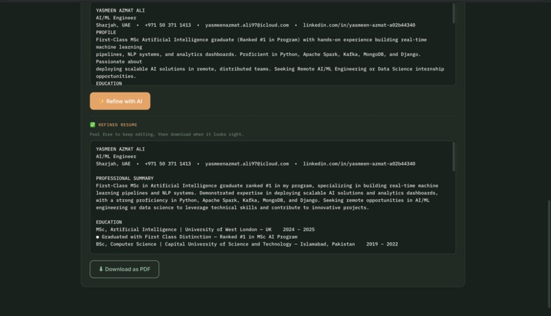Click 'Graduated with First Class Distinction' bullet line

(197, 237)
